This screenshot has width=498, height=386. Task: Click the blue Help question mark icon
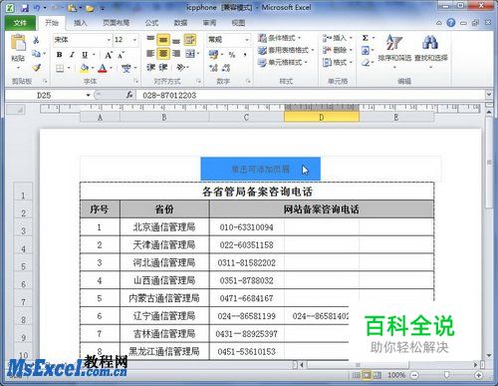[451, 23]
